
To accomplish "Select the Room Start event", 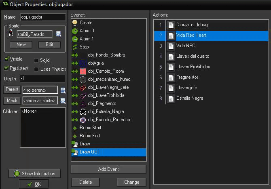I will click(109, 128).
